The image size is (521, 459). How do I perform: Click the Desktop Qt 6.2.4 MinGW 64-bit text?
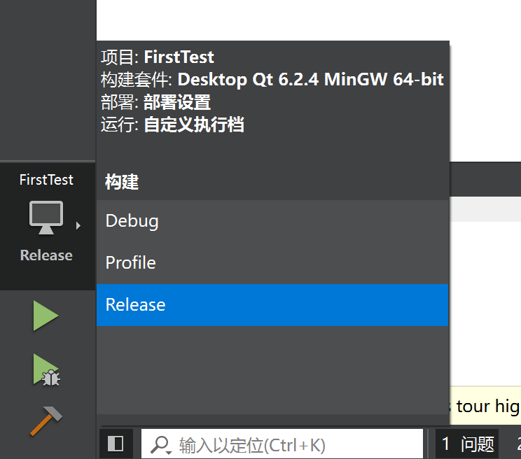tap(311, 79)
